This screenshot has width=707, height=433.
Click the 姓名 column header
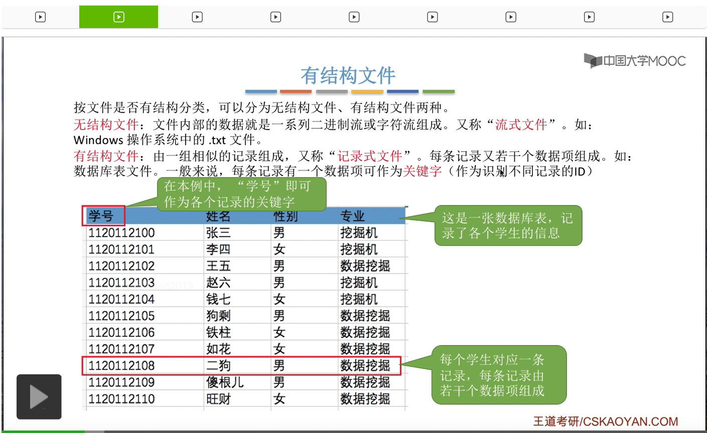click(218, 216)
